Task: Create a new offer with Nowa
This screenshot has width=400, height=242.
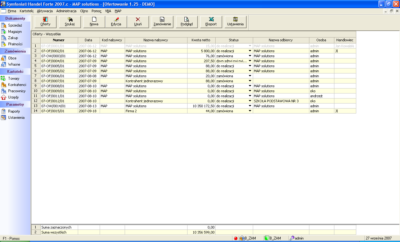Action: click(94, 22)
